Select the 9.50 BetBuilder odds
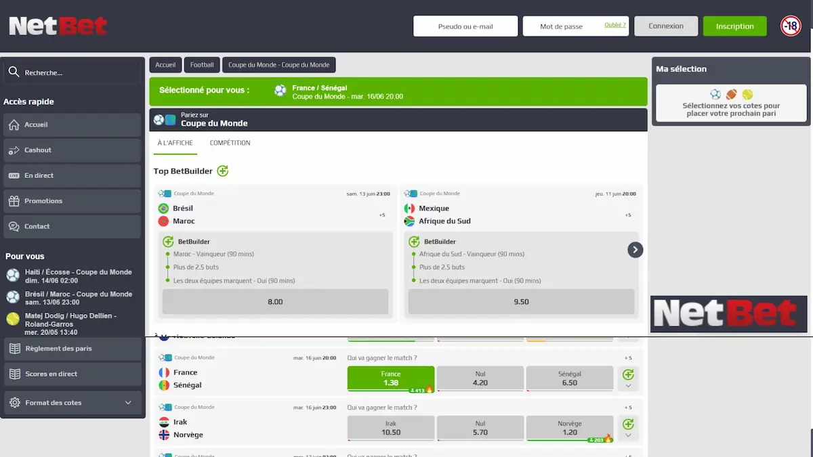The height and width of the screenshot is (457, 813). pos(521,302)
